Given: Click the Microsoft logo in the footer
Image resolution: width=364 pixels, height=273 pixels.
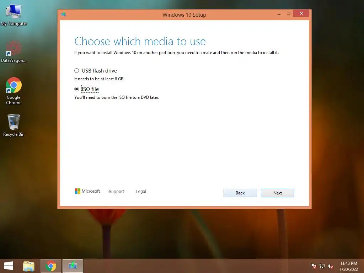Looking at the screenshot, I should coord(87,191).
